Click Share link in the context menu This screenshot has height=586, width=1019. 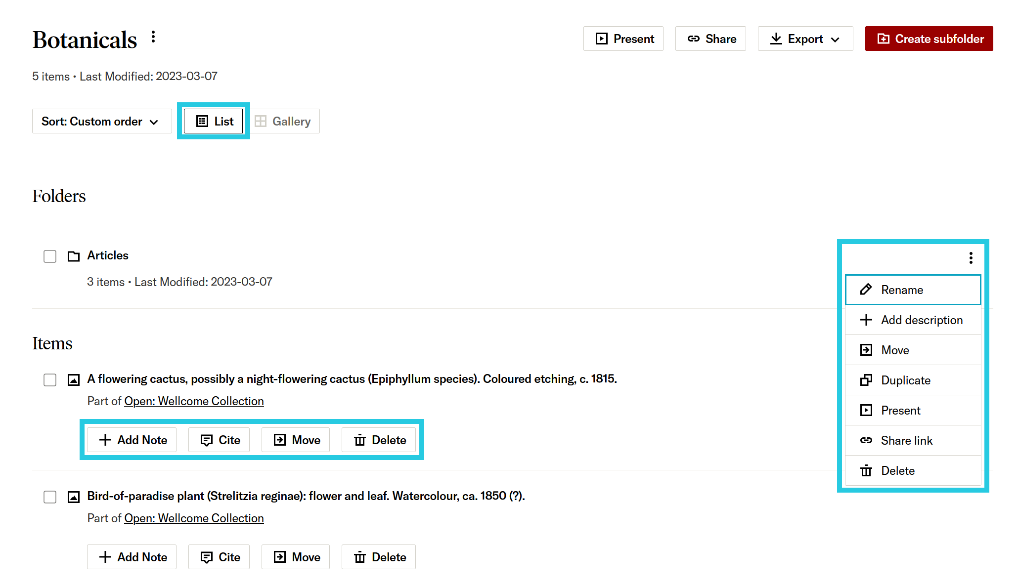(906, 440)
